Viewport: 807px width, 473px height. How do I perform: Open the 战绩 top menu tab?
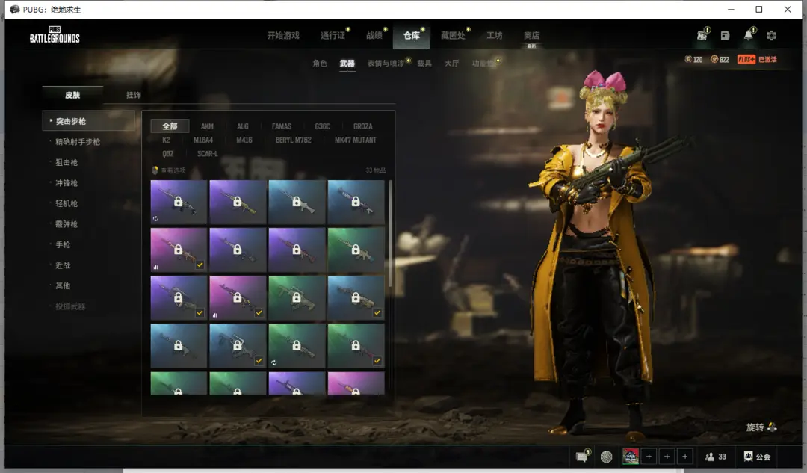(x=374, y=36)
